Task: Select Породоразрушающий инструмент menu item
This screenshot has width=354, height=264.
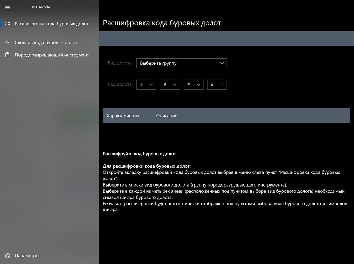Action: point(50,55)
